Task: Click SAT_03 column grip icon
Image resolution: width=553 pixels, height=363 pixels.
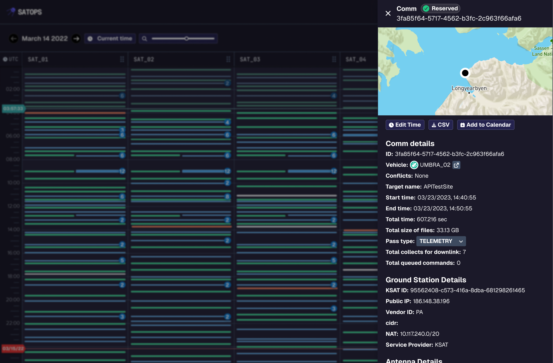Action: (x=334, y=59)
